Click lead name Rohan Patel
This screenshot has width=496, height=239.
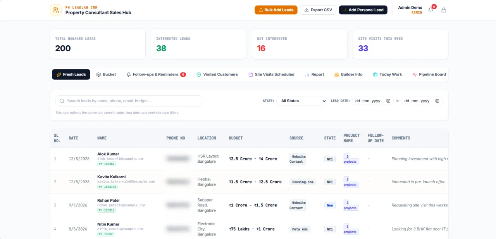click(x=108, y=201)
